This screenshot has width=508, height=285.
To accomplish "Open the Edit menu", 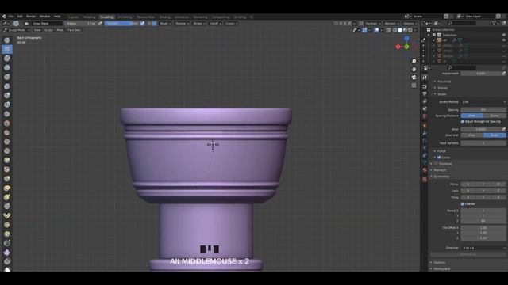I will [x=20, y=17].
